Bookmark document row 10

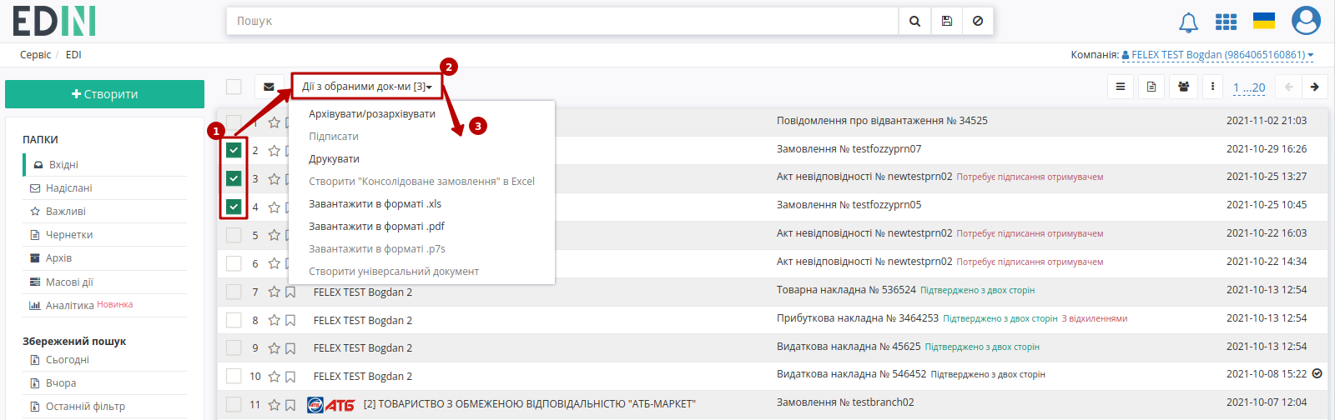[x=290, y=377]
